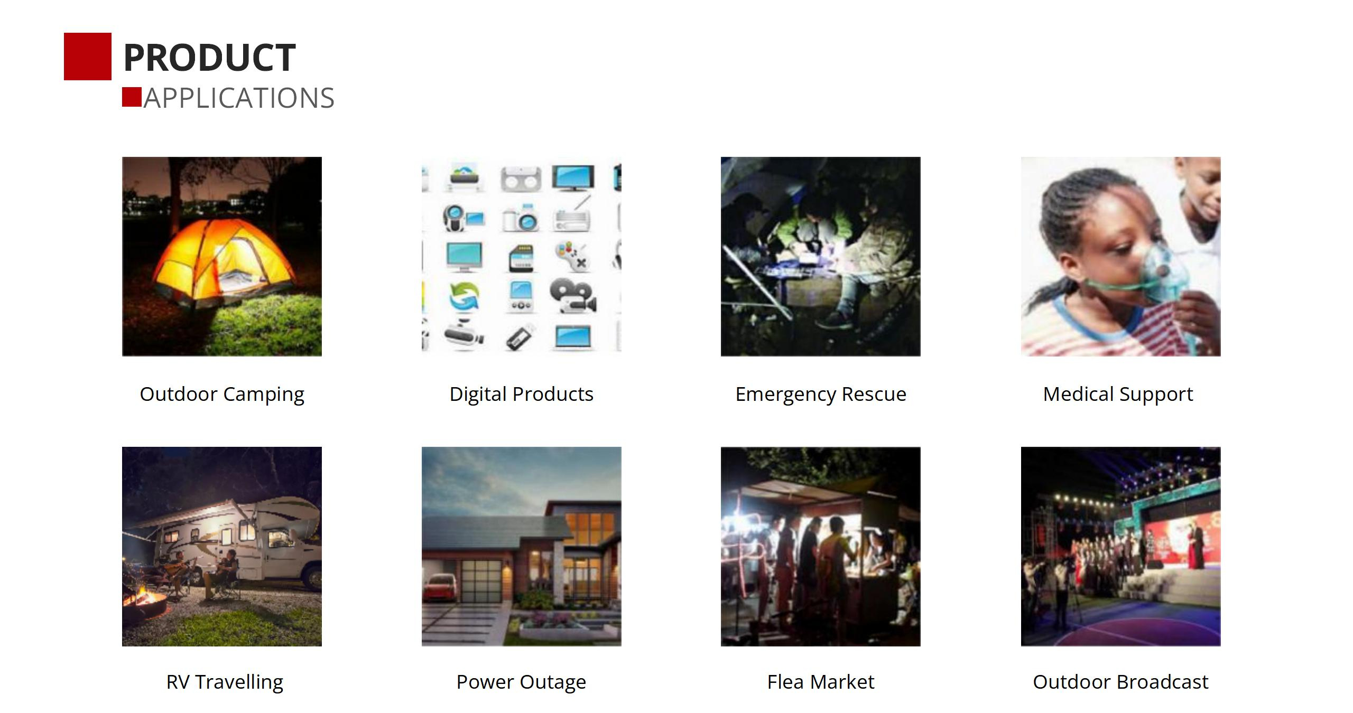Select the Flea Market label

pos(821,682)
